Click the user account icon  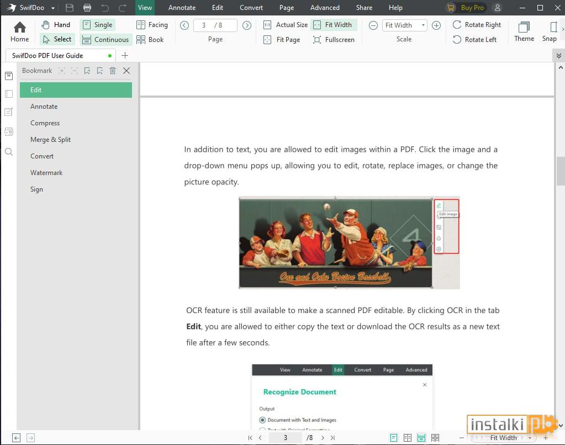pos(497,8)
